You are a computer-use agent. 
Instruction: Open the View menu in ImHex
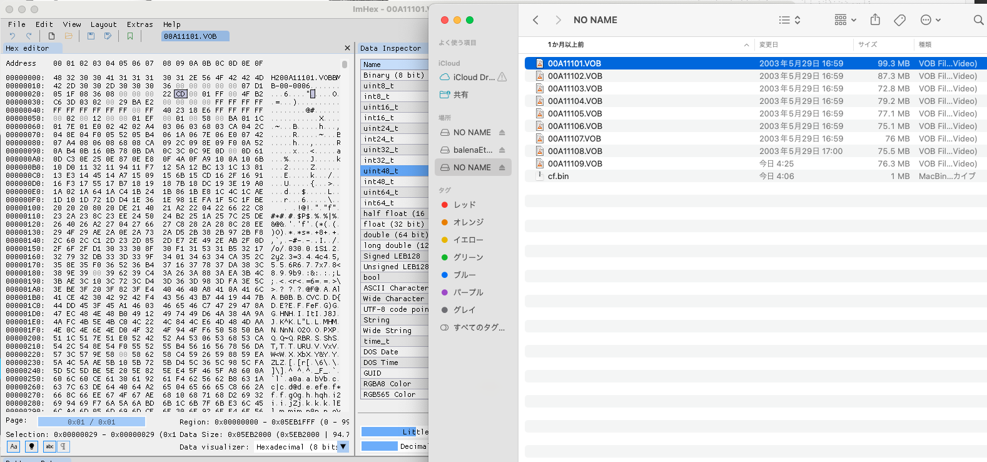pos(72,24)
